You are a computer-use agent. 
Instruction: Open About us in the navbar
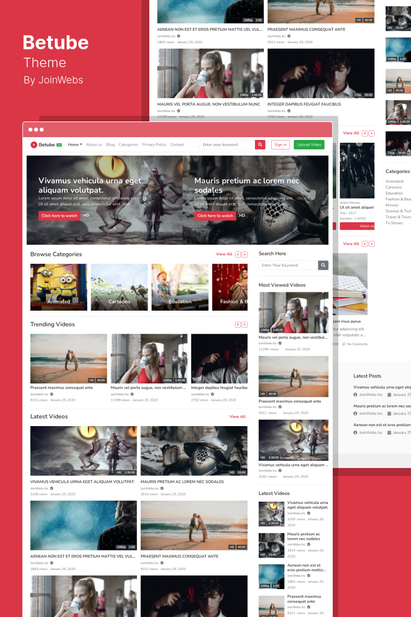[94, 145]
